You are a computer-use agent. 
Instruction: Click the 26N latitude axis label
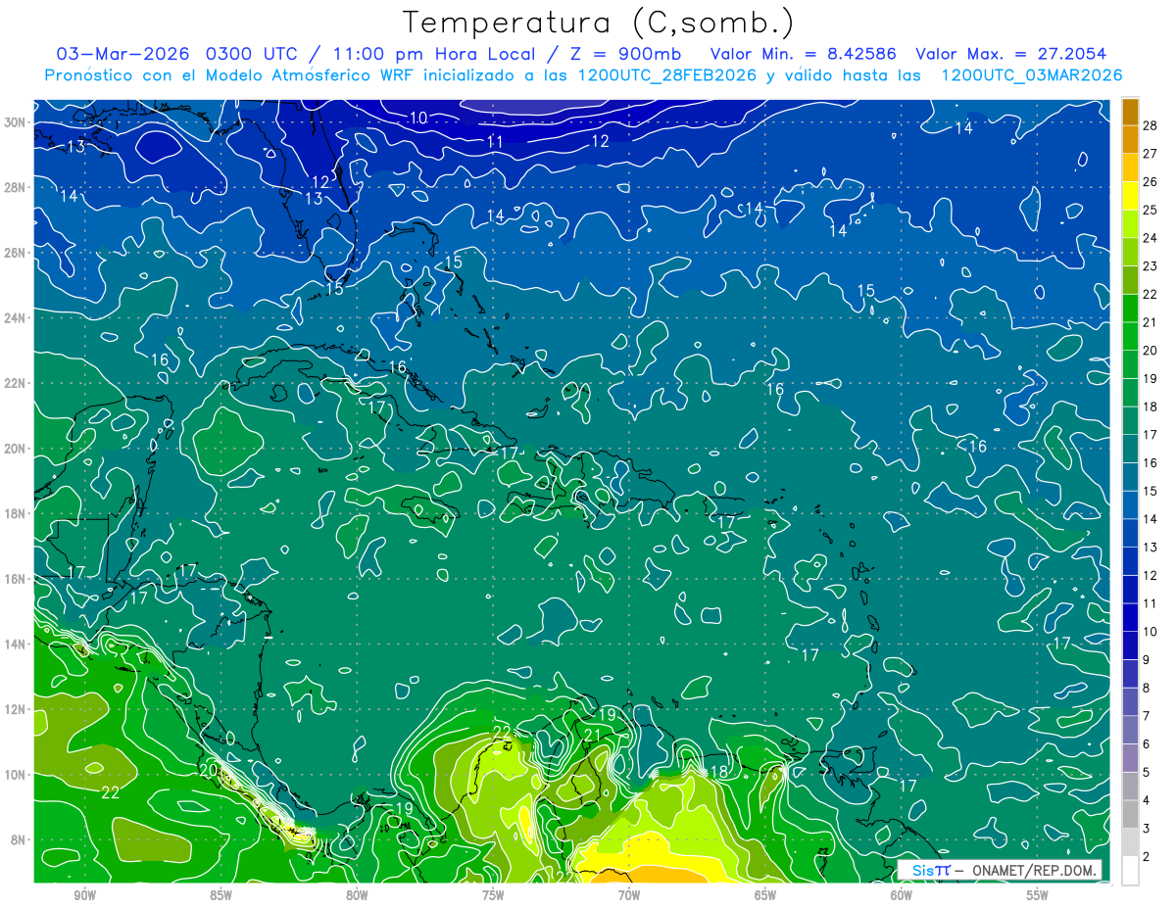[16, 253]
